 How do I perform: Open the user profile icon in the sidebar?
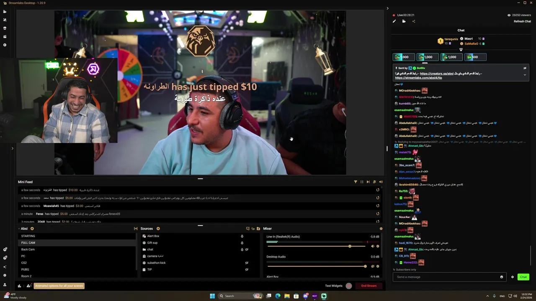coord(5,284)
